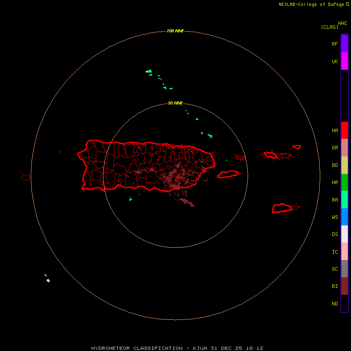This screenshot has height=351, width=351.
Task: Click the GR legend label
Action: pos(335,148)
